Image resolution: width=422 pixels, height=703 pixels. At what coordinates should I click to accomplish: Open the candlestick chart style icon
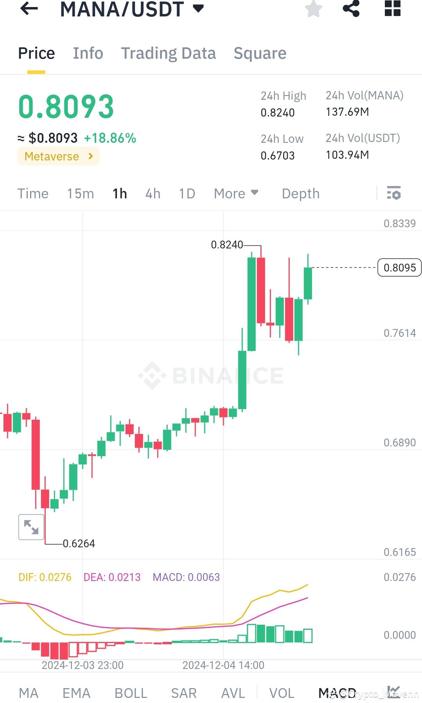[394, 692]
